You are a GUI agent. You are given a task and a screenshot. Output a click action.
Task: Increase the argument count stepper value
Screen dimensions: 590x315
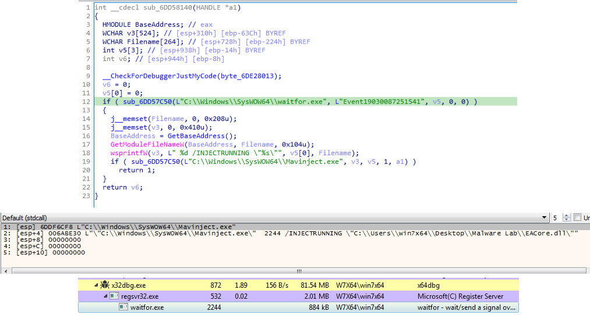coord(567,215)
